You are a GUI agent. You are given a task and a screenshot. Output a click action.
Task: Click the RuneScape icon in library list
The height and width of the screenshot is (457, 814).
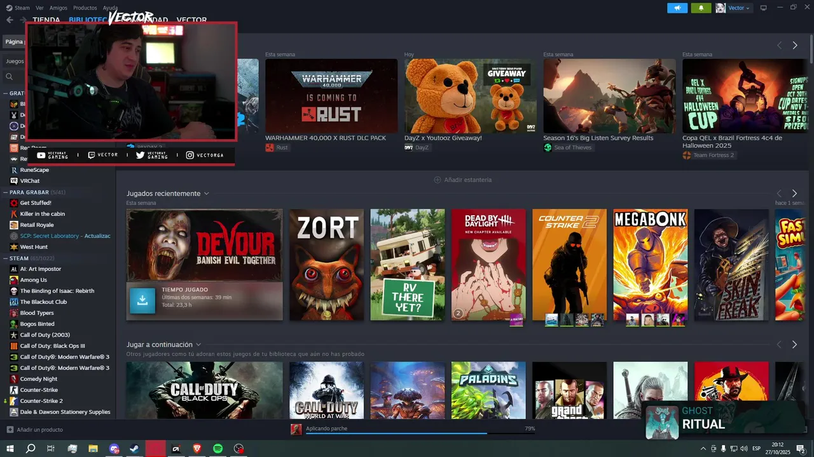click(14, 170)
